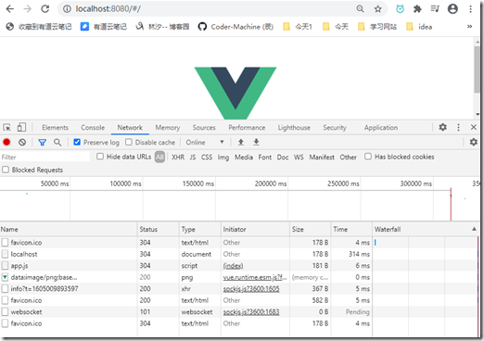Click the teal cat extension icon
484x341 pixels.
click(x=400, y=9)
